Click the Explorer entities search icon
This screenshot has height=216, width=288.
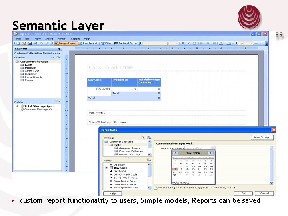[x=53, y=58]
